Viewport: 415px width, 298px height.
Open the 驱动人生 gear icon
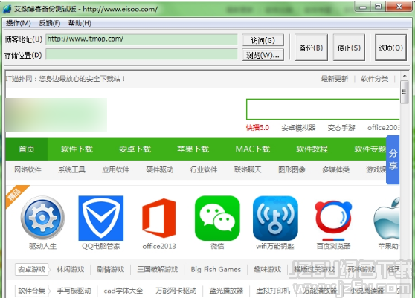tap(42, 218)
